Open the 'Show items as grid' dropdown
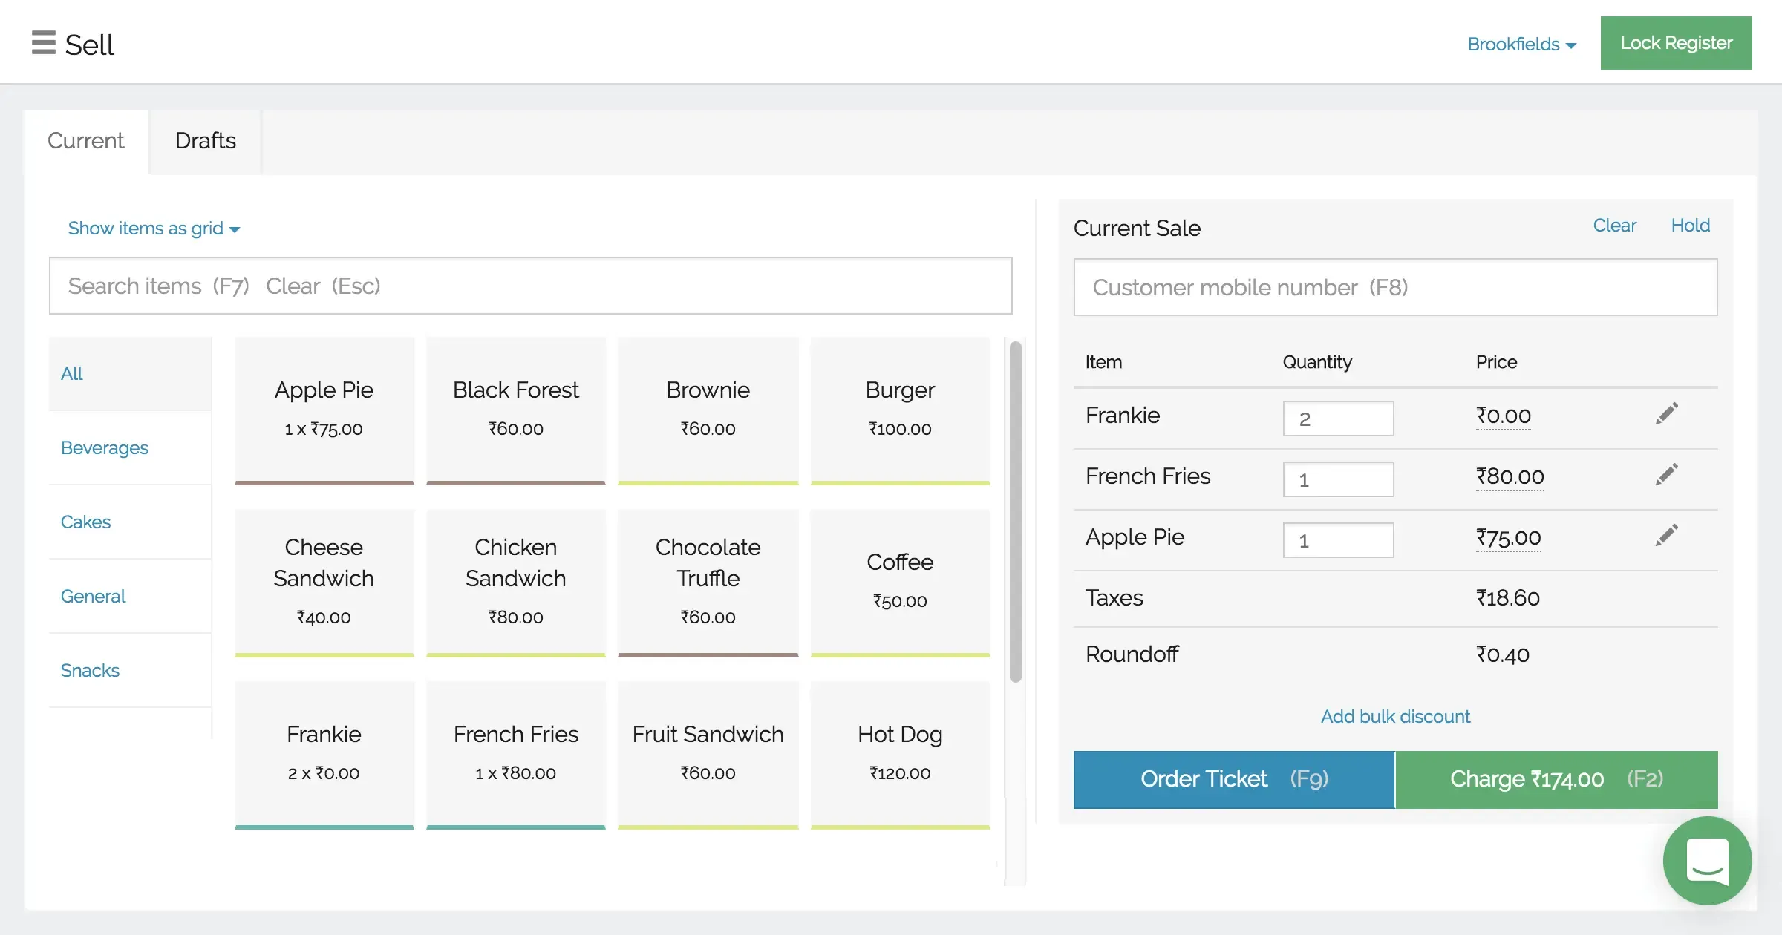The width and height of the screenshot is (1782, 935). click(153, 228)
